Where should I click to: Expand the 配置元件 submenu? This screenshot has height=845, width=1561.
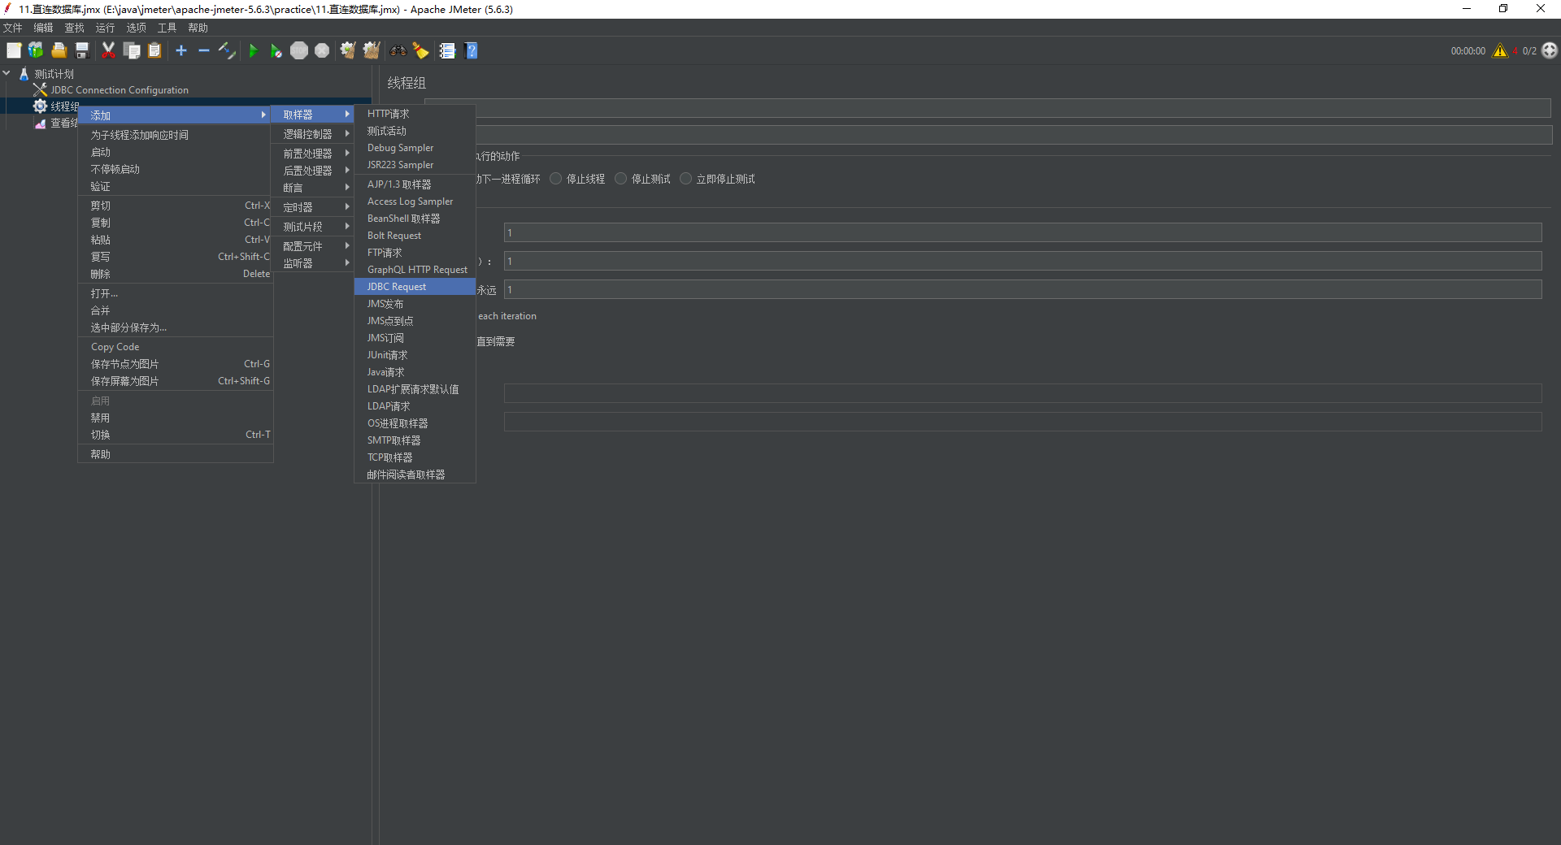[x=312, y=246]
